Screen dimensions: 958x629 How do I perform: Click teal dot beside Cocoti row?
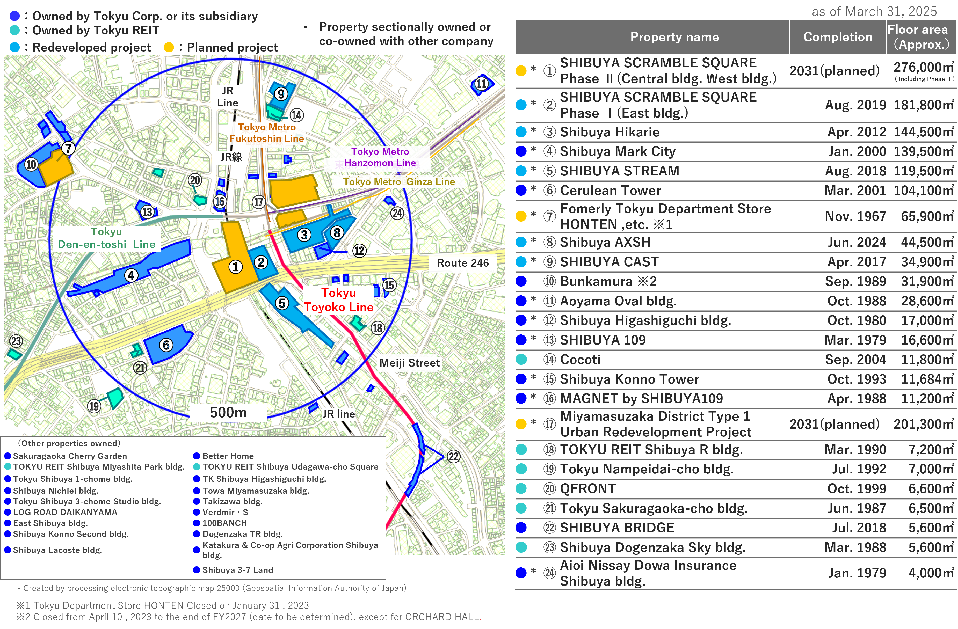point(521,359)
